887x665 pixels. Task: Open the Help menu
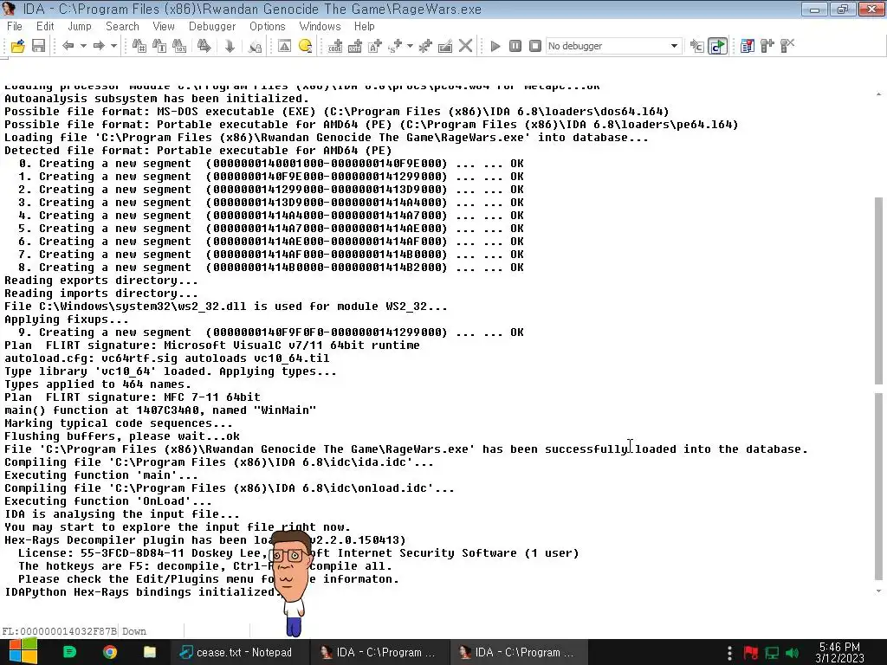[365, 26]
